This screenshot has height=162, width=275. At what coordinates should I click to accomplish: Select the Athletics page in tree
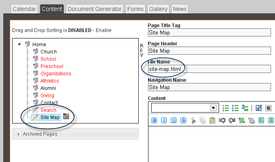(x=49, y=81)
